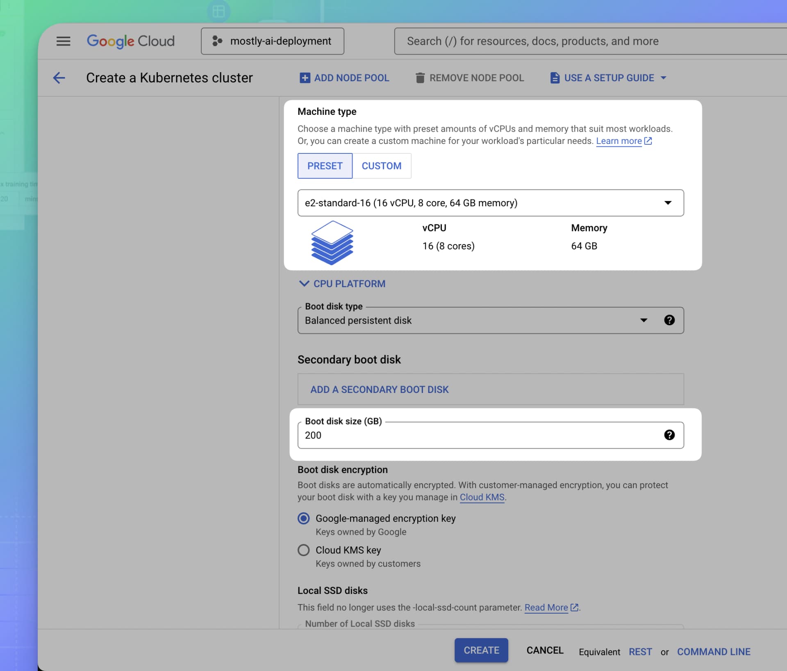Select the PRESET machine tab

tap(325, 166)
